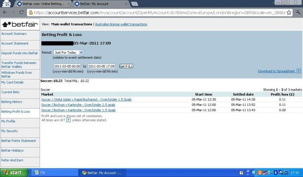Image resolution: width=303 pixels, height=177 pixels.
Task: Open download spreadsheet help question icon
Action: (299, 71)
